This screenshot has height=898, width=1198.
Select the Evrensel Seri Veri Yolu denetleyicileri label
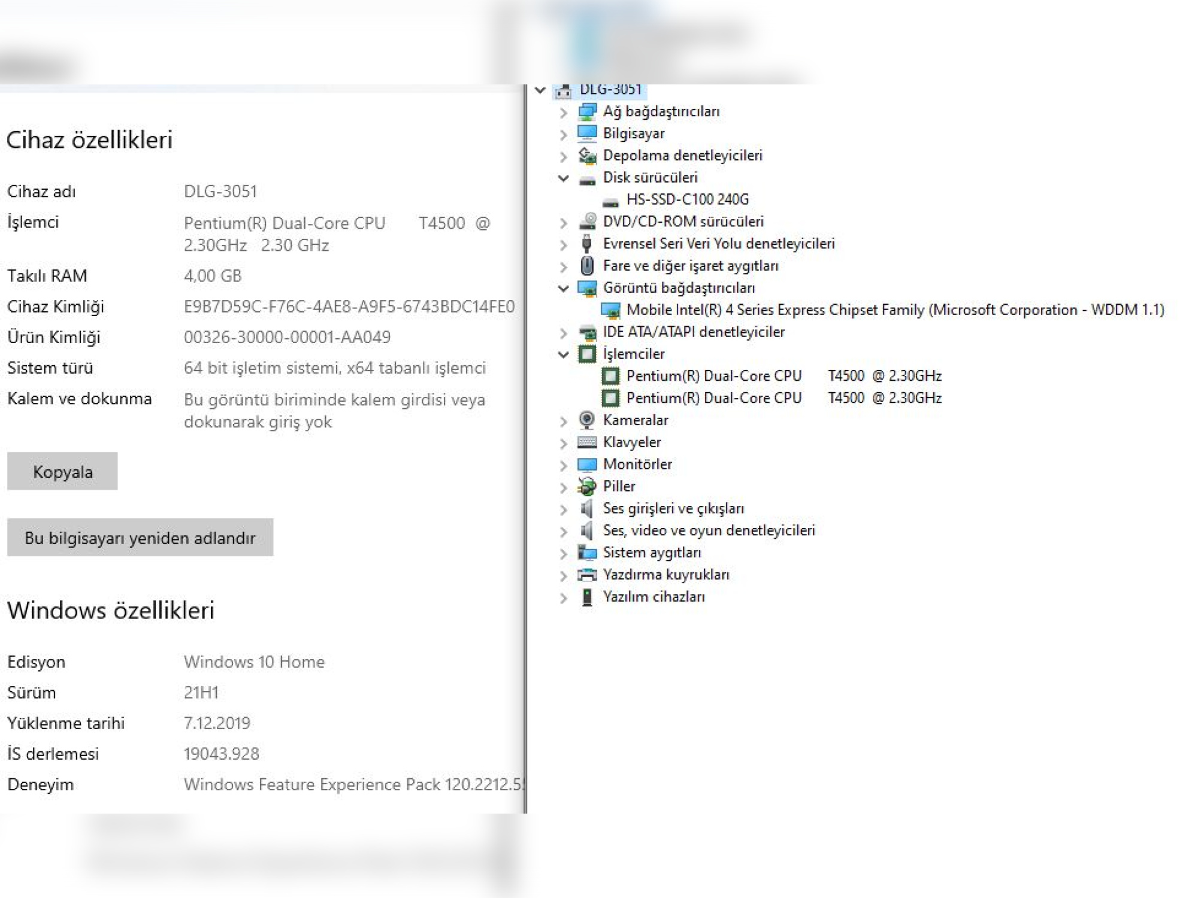coord(719,244)
